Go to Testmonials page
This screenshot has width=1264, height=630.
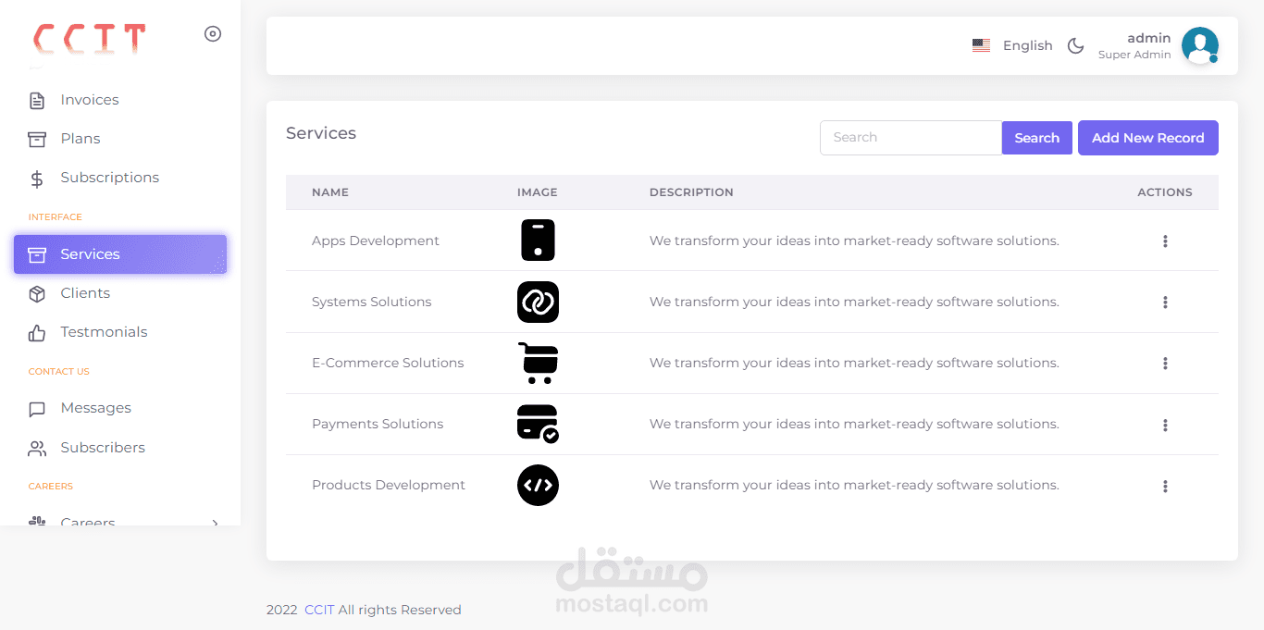[120, 332]
